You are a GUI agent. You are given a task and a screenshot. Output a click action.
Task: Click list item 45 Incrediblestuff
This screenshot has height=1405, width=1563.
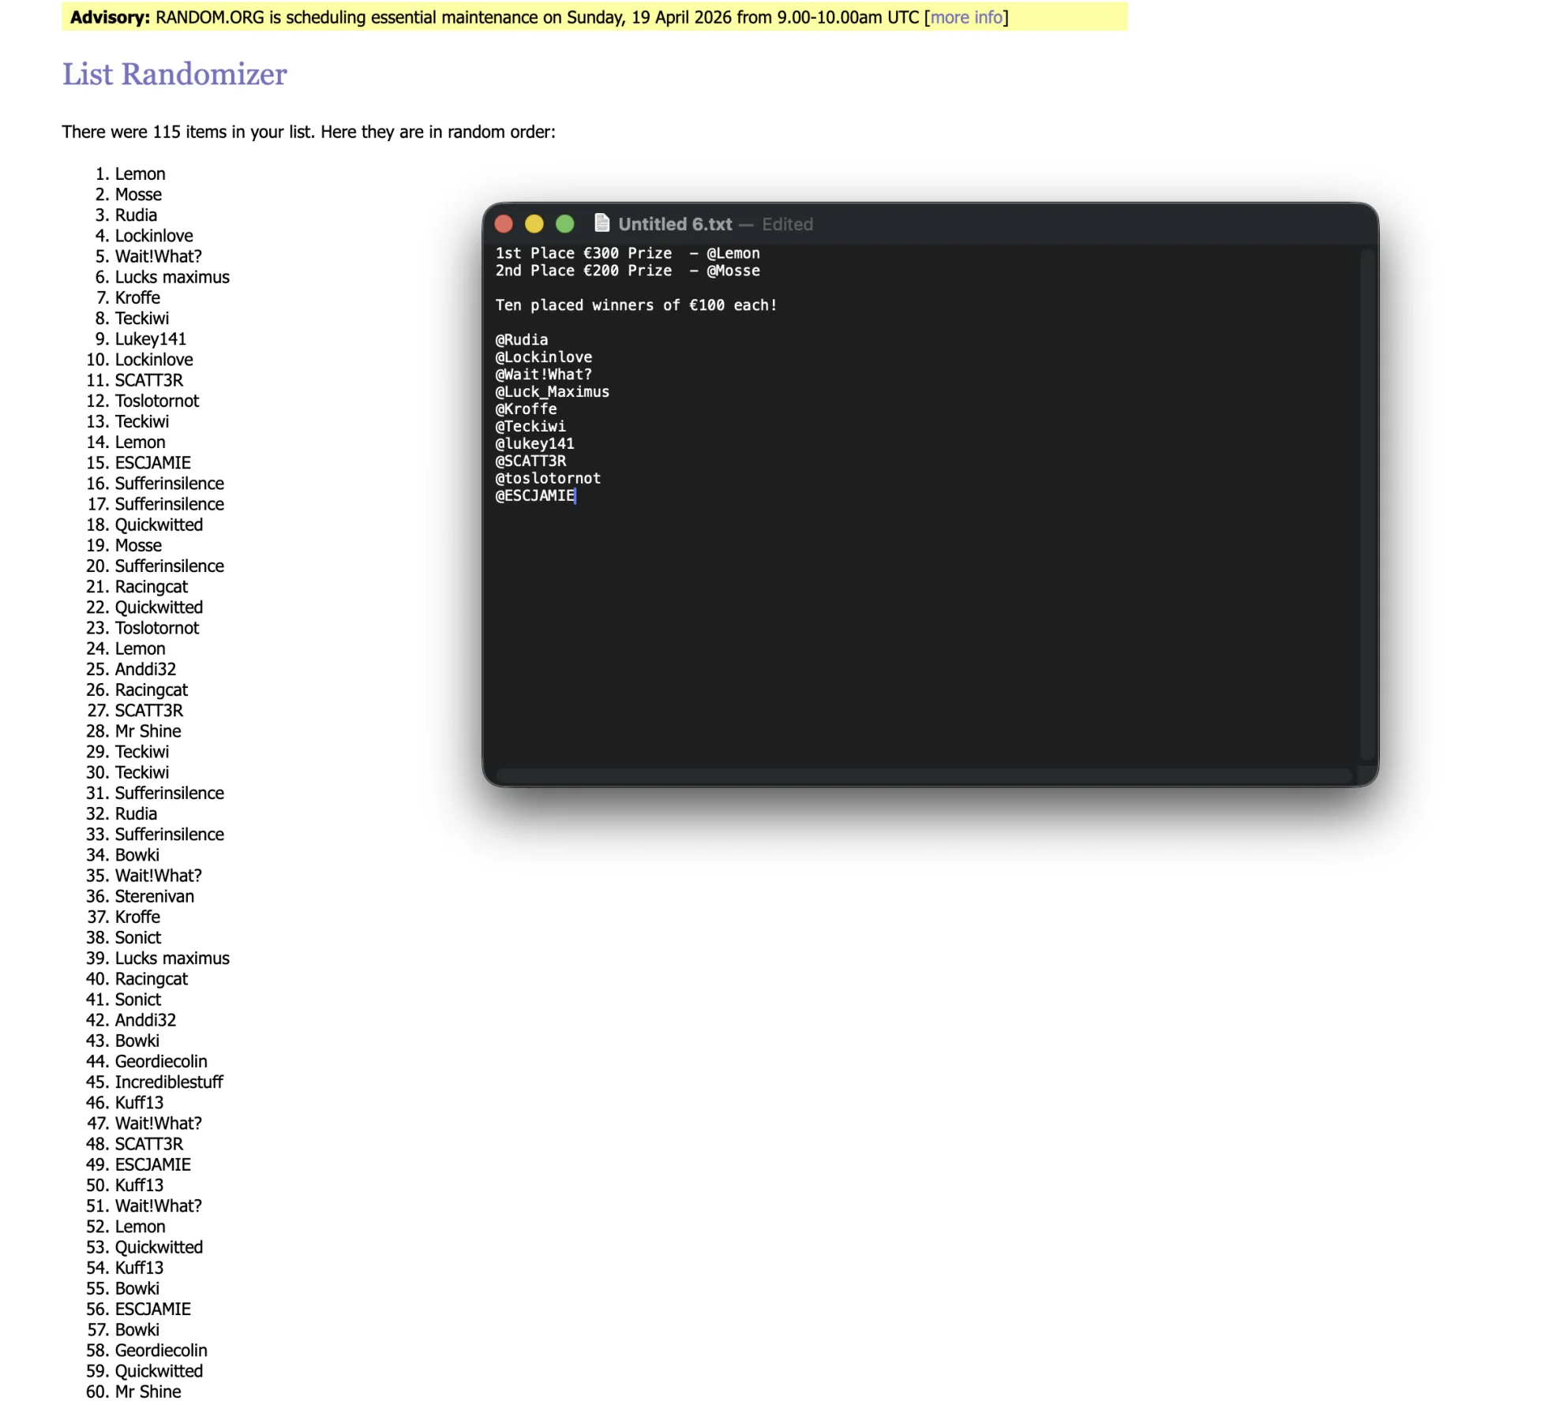point(169,1082)
